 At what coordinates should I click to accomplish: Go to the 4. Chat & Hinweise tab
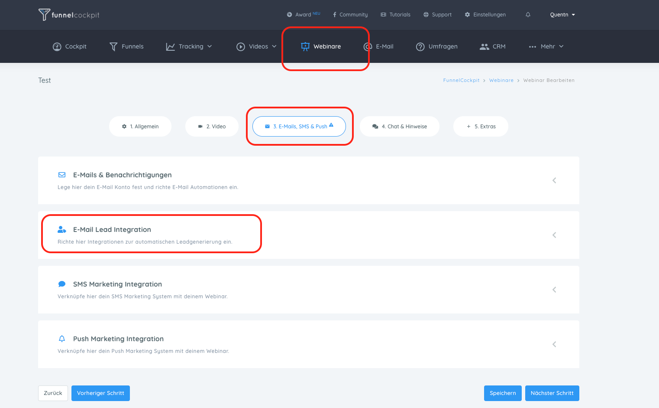(x=399, y=127)
